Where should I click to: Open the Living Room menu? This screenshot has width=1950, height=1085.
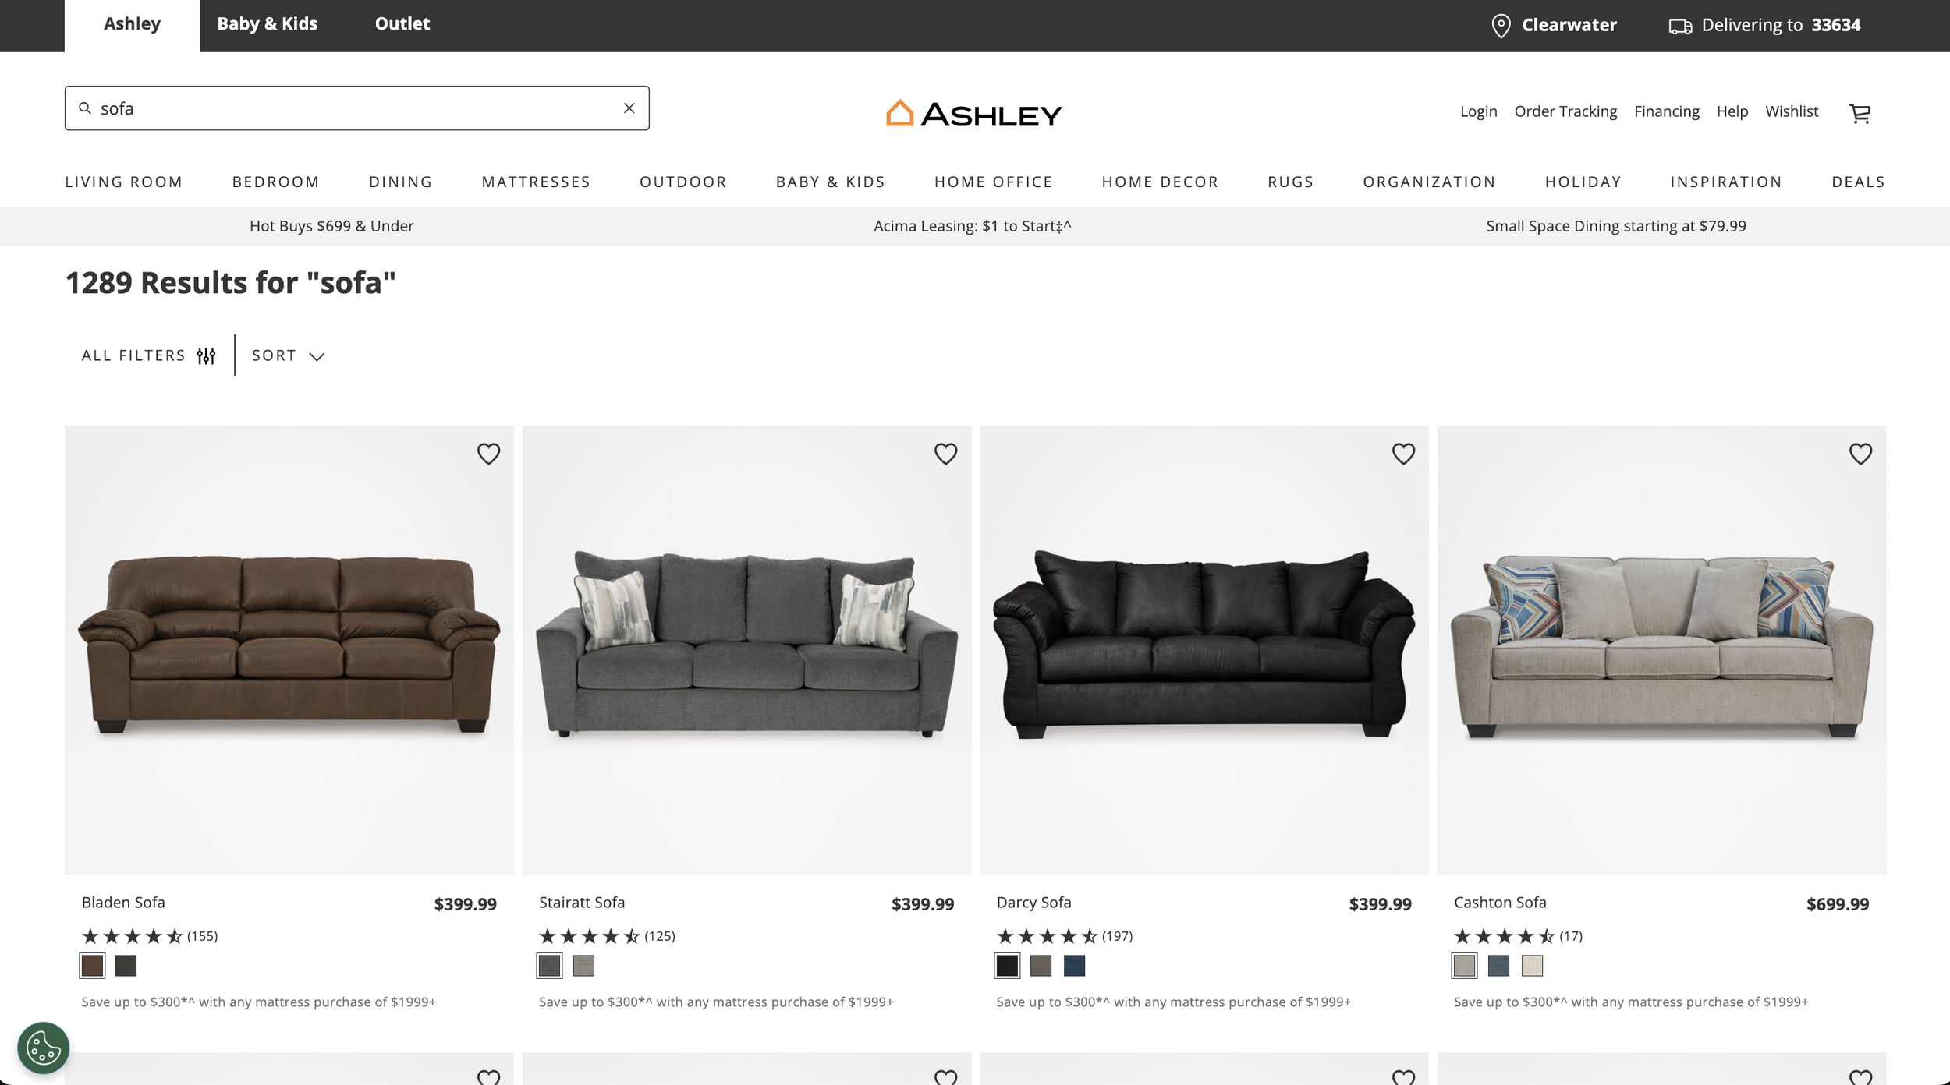pyautogui.click(x=124, y=182)
